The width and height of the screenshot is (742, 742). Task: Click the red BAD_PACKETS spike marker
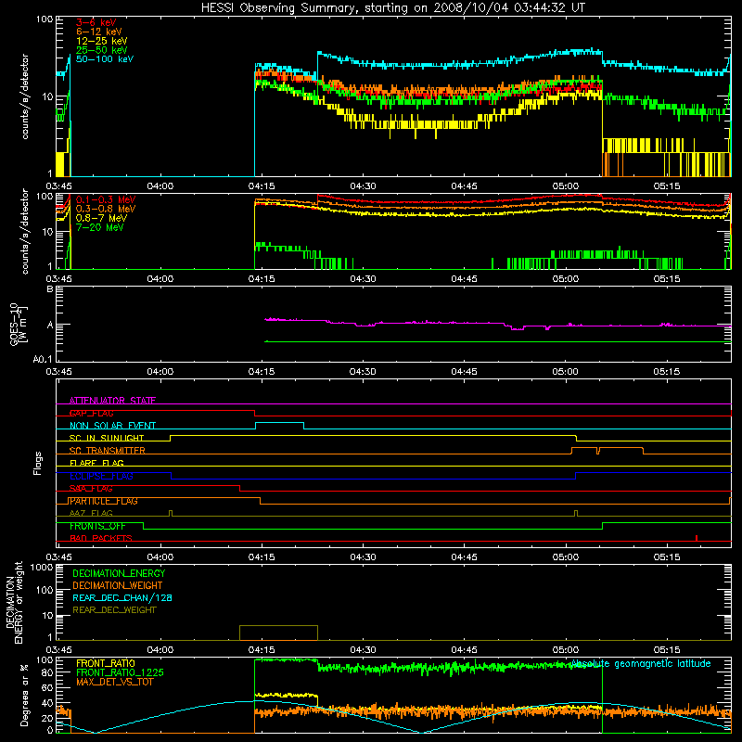[697, 538]
